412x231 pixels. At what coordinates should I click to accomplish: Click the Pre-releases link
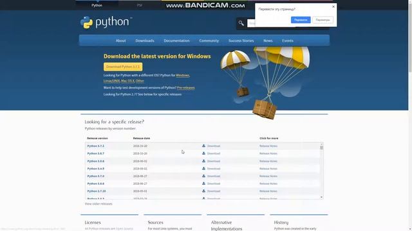(186, 88)
